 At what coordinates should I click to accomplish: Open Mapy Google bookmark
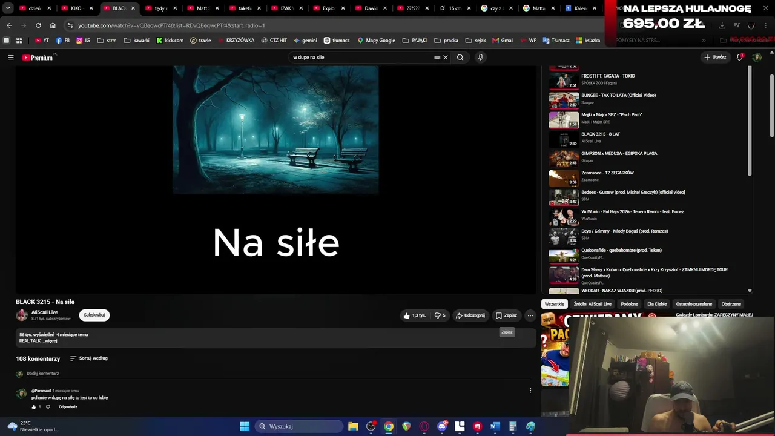[376, 41]
